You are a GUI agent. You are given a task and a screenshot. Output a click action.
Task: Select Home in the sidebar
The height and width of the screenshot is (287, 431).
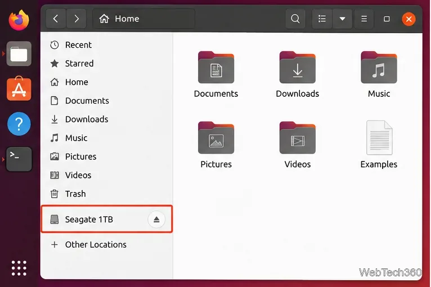tap(107, 82)
